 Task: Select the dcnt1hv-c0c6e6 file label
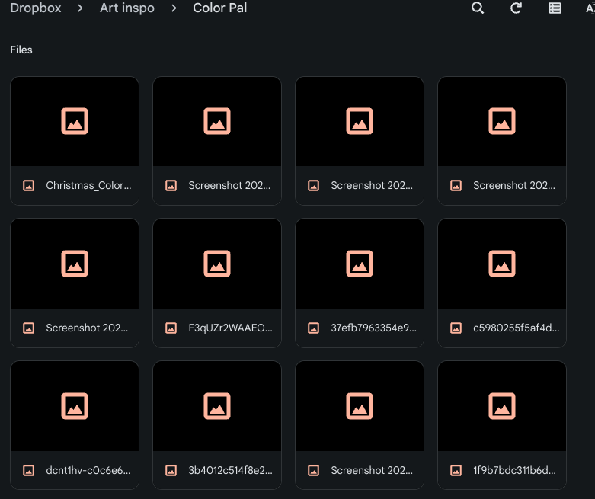pyautogui.click(x=88, y=470)
